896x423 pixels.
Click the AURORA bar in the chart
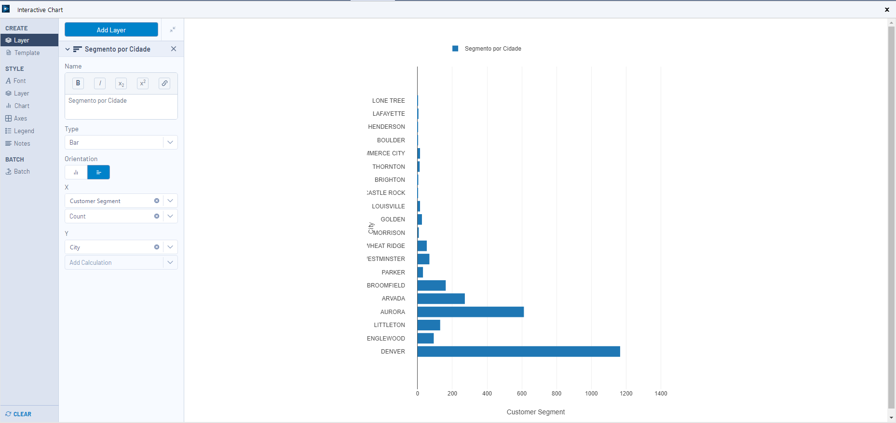coord(471,312)
